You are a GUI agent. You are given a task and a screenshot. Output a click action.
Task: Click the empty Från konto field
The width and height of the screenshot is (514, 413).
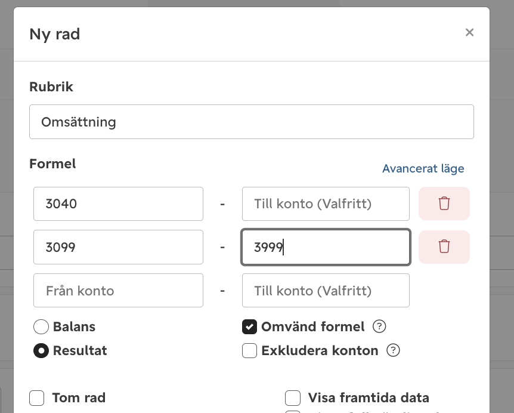click(118, 290)
